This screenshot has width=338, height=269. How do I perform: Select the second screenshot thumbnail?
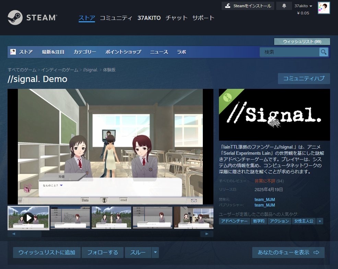70,218
